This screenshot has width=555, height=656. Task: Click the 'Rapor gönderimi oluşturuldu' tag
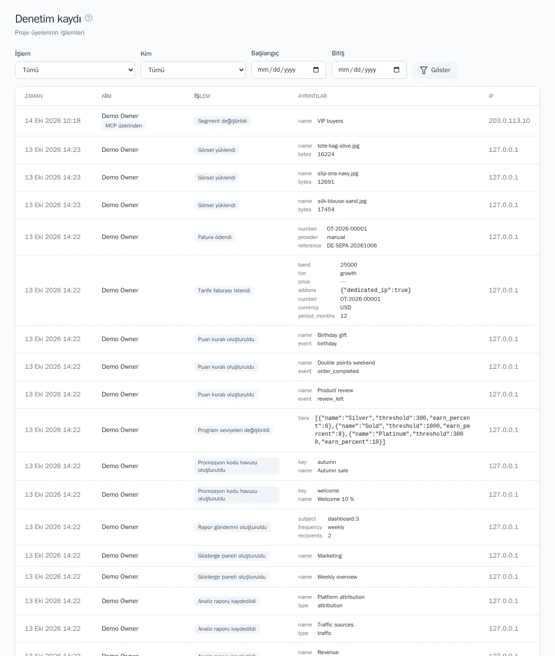click(232, 527)
